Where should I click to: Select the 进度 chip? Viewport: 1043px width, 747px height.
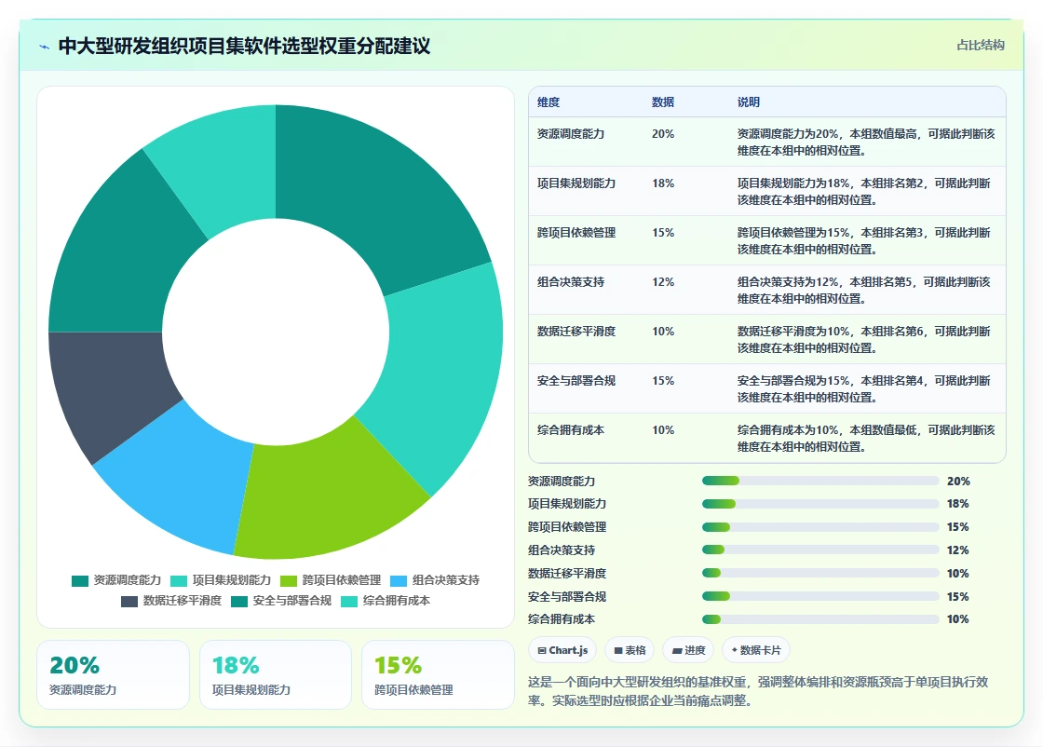tap(688, 650)
